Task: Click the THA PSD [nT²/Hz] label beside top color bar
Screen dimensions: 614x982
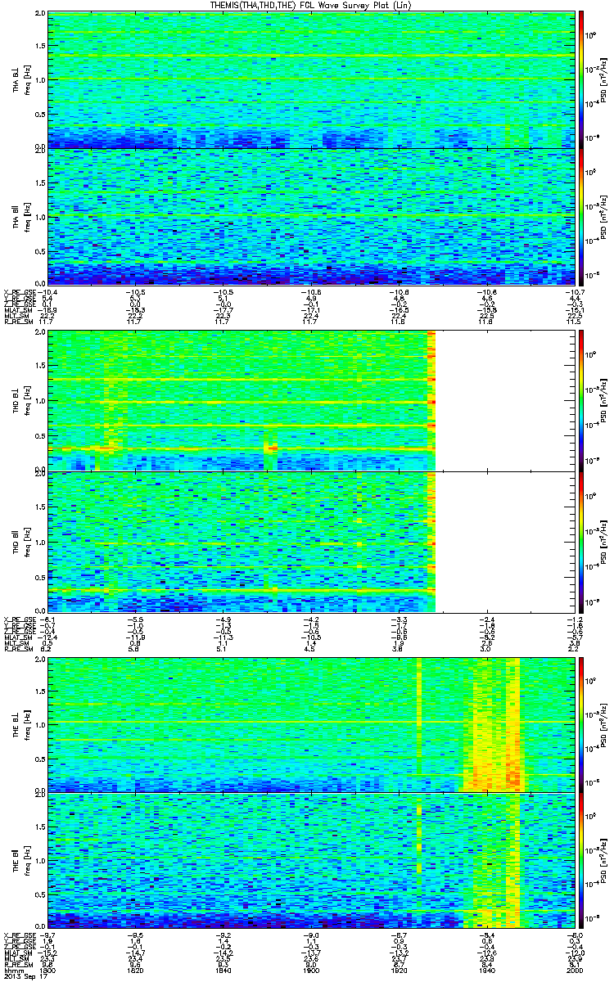Action: tap(604, 79)
